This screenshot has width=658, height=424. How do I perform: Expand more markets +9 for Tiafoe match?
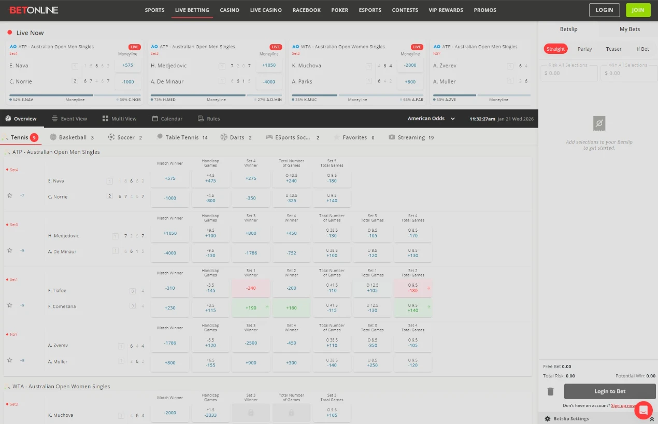22,305
